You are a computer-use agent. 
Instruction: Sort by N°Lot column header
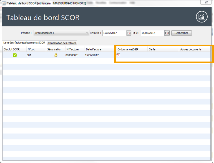tap(31, 49)
